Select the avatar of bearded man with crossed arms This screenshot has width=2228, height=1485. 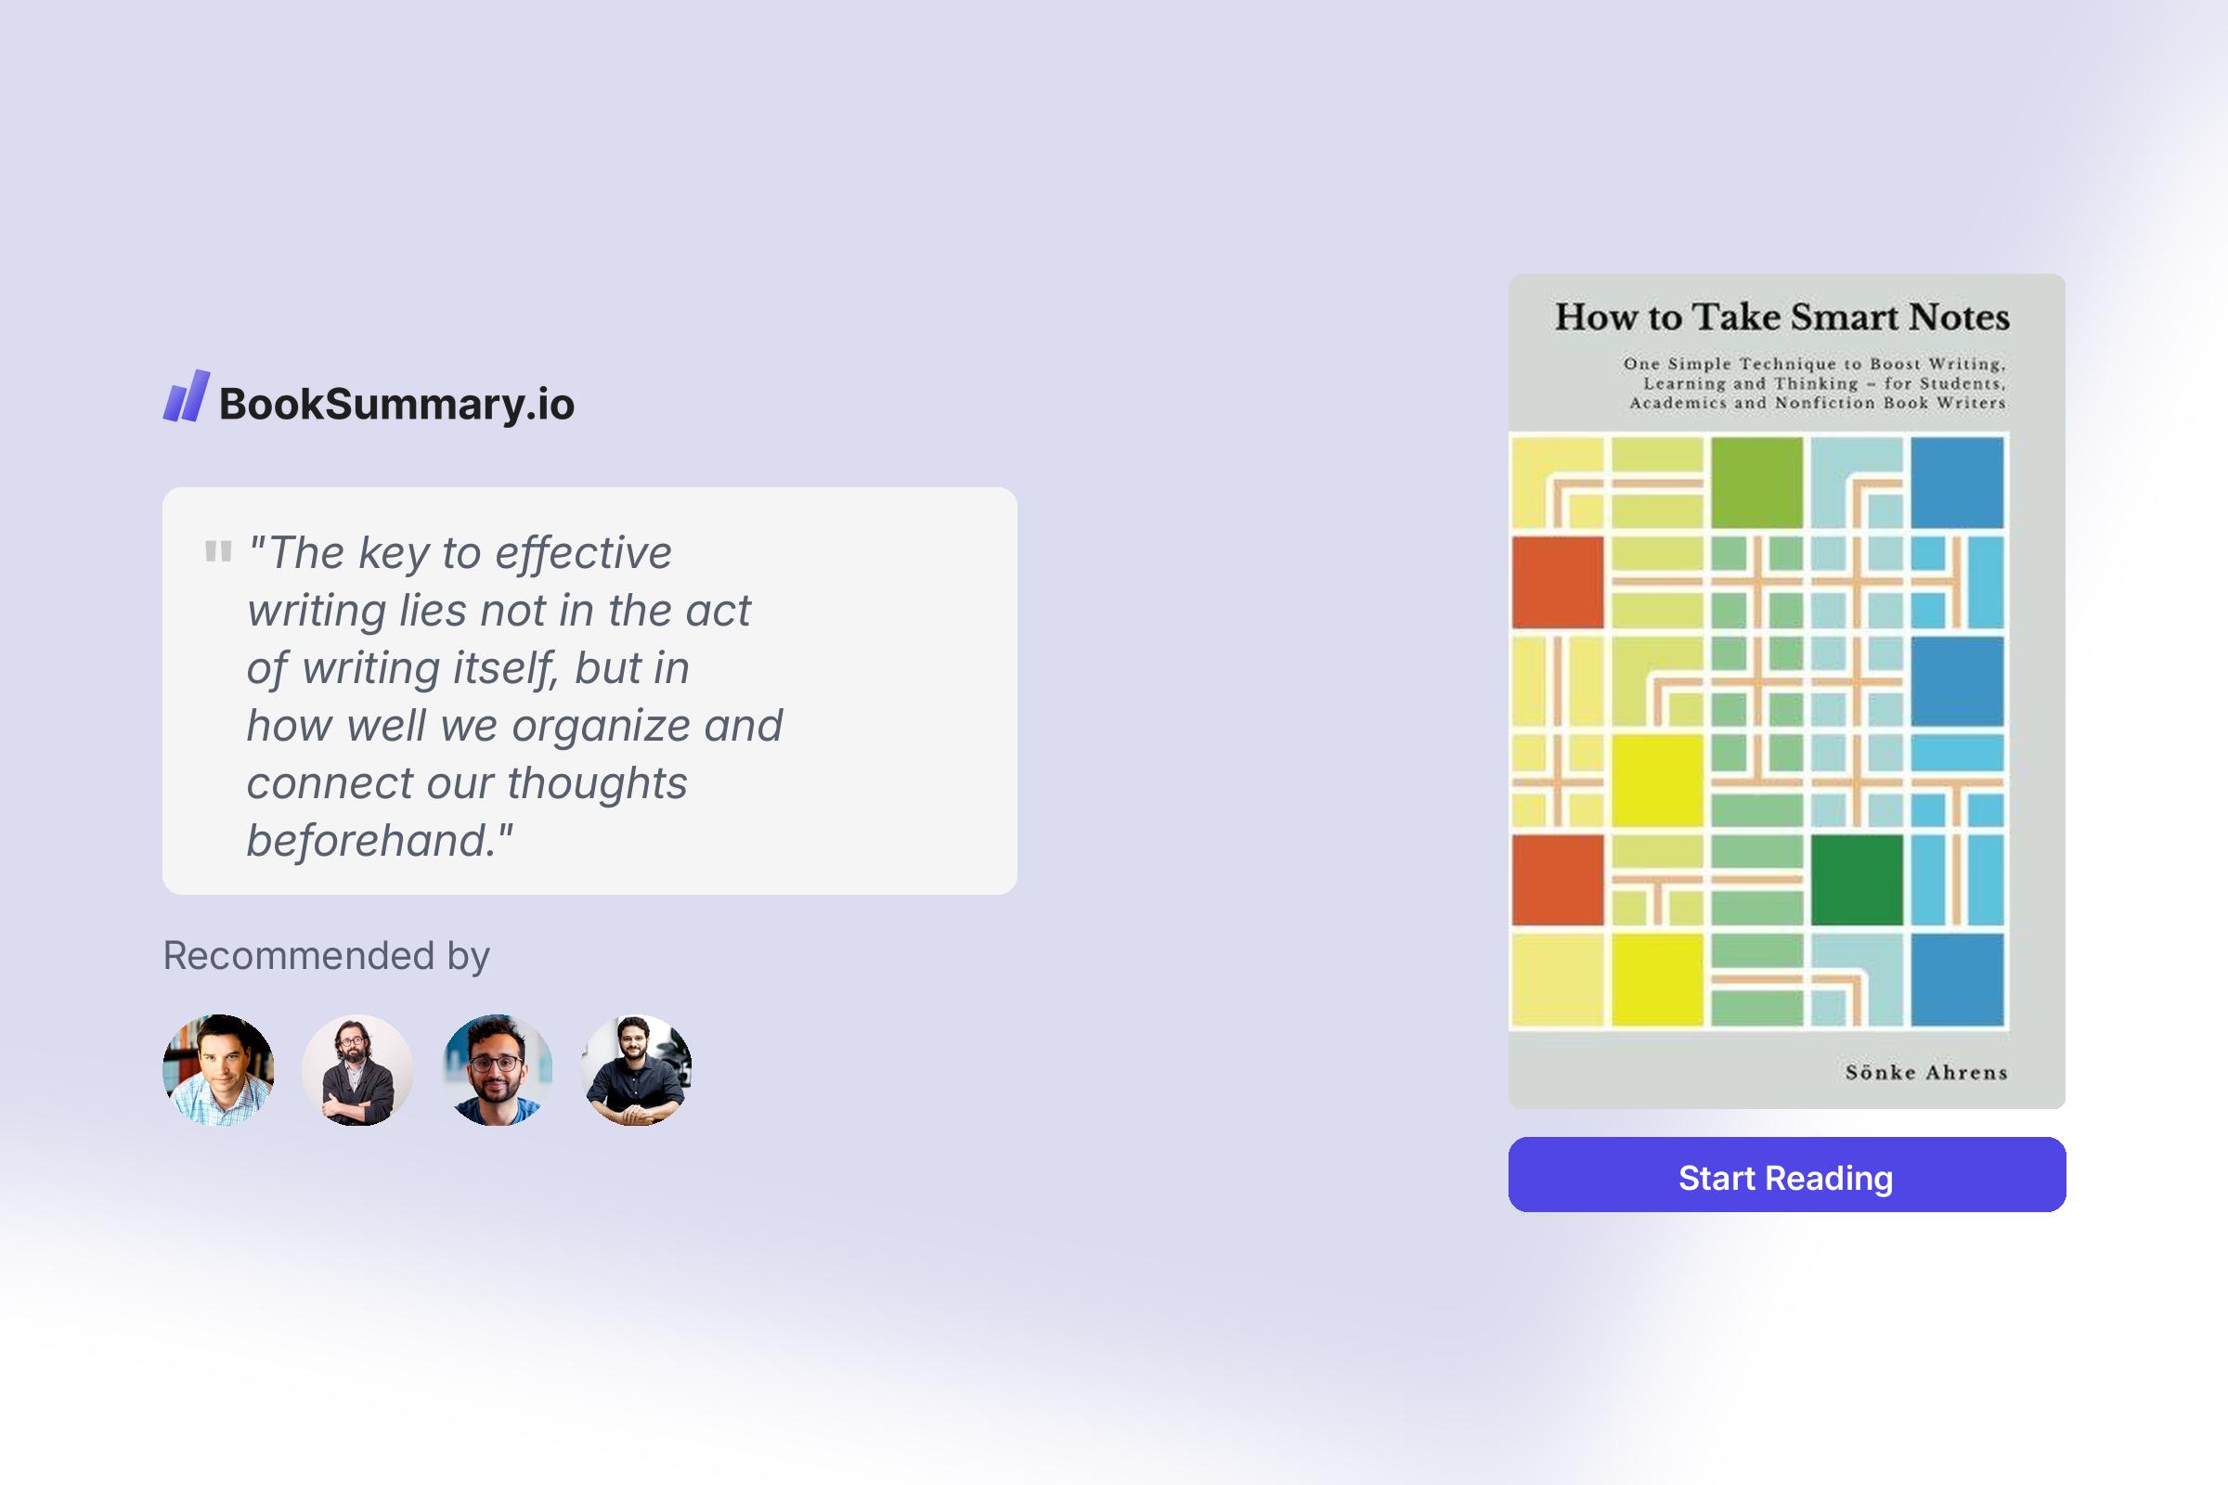tap(357, 1070)
